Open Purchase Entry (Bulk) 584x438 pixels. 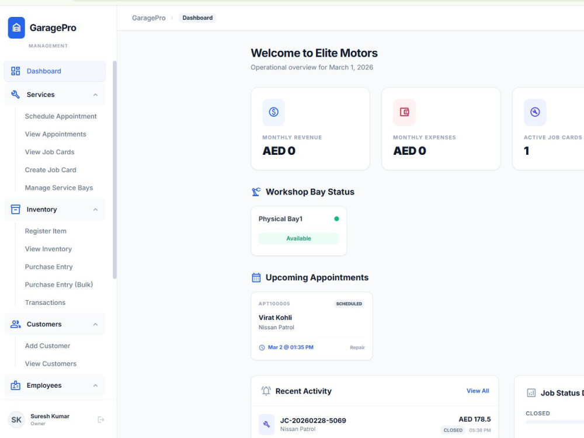click(59, 284)
